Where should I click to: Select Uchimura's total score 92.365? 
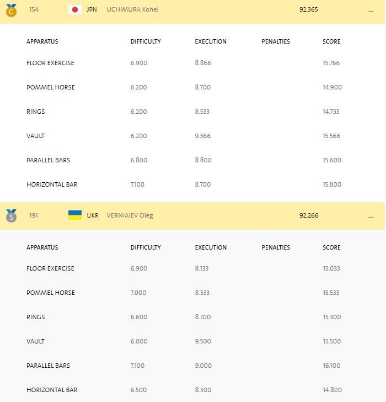309,9
